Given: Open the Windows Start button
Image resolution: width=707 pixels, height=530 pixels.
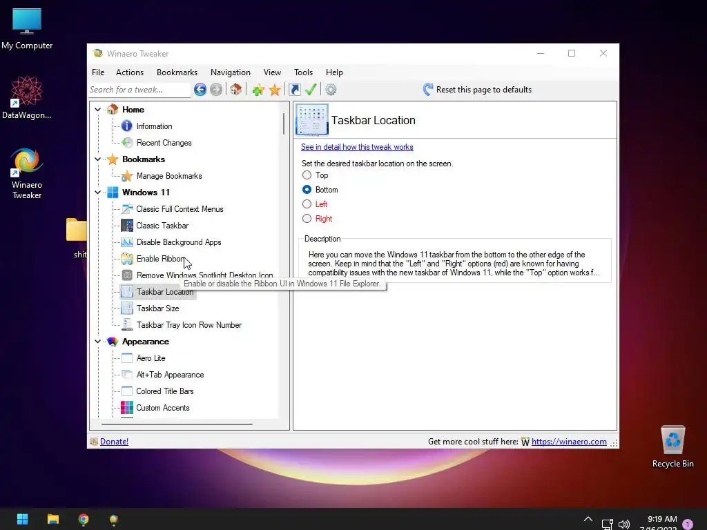Looking at the screenshot, I should point(23,519).
